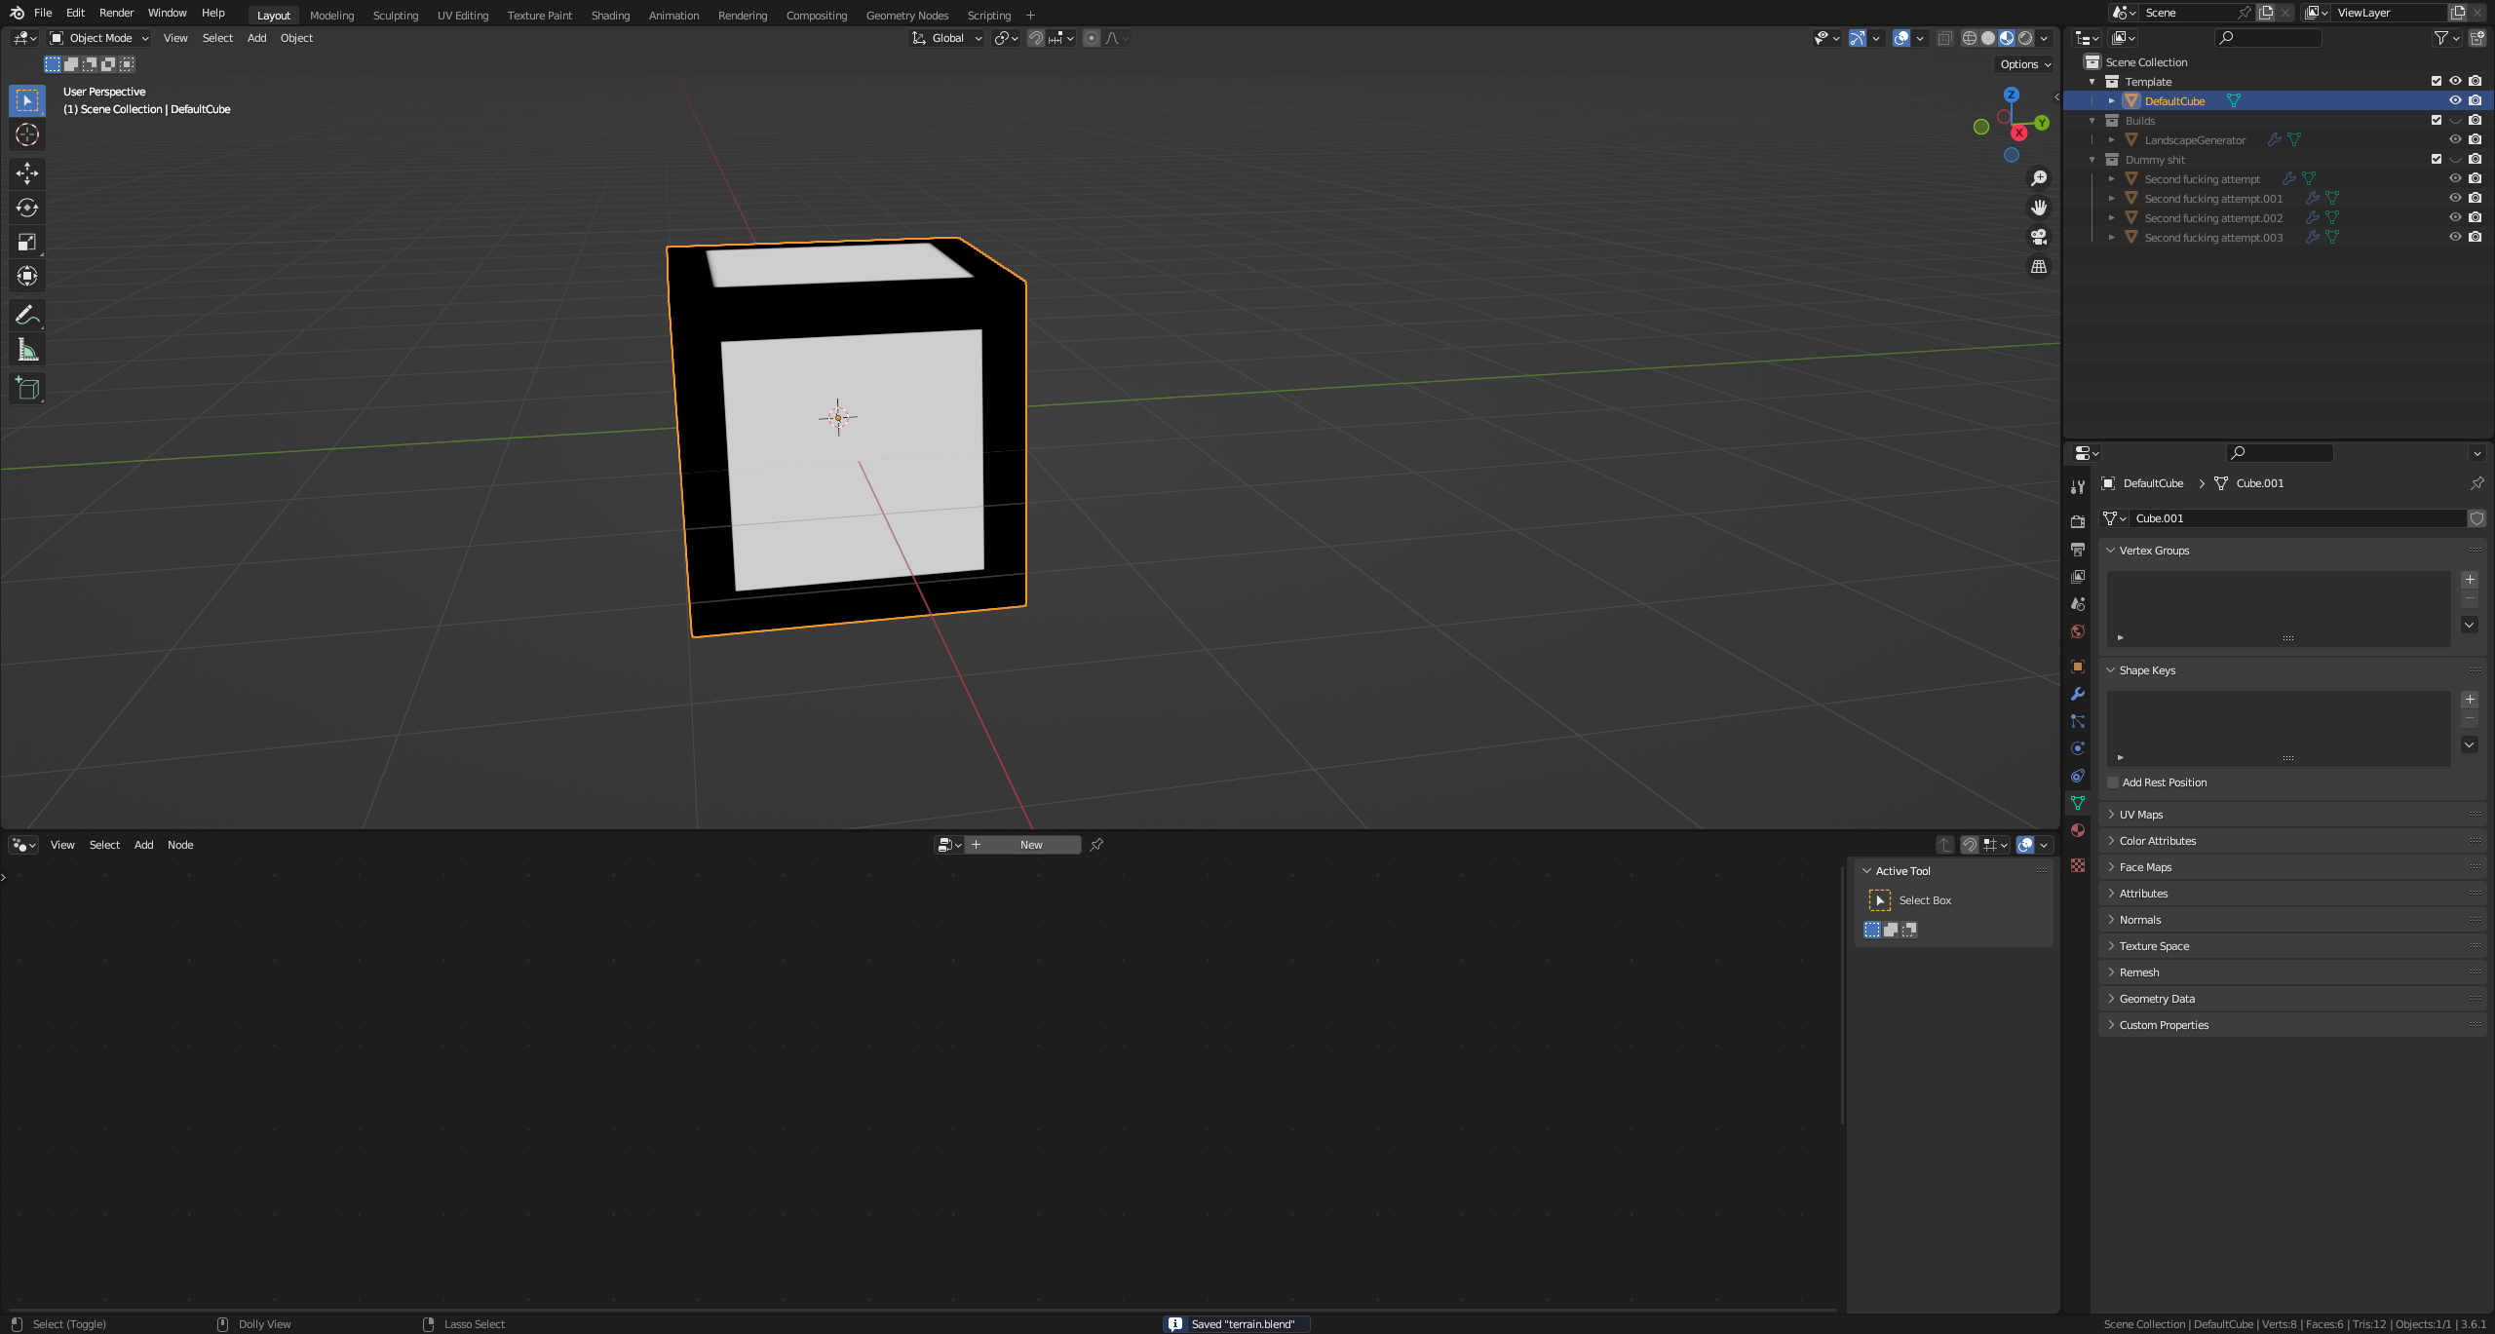Toggle object visibility for DefaultCube

click(x=2455, y=100)
